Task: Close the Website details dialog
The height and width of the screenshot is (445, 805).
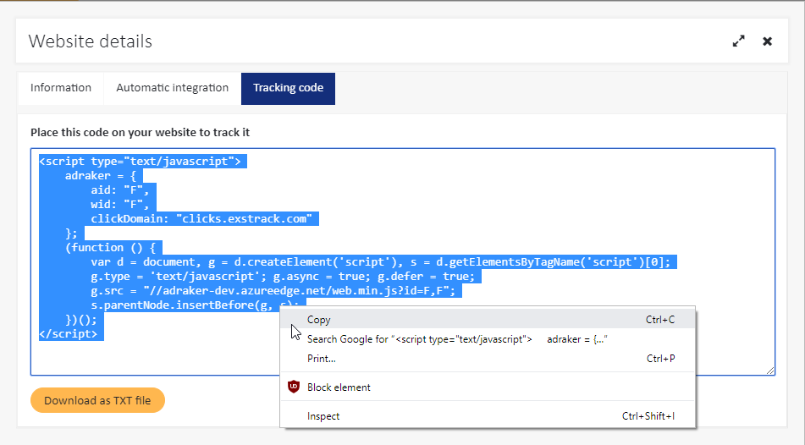Action: pyautogui.click(x=767, y=41)
